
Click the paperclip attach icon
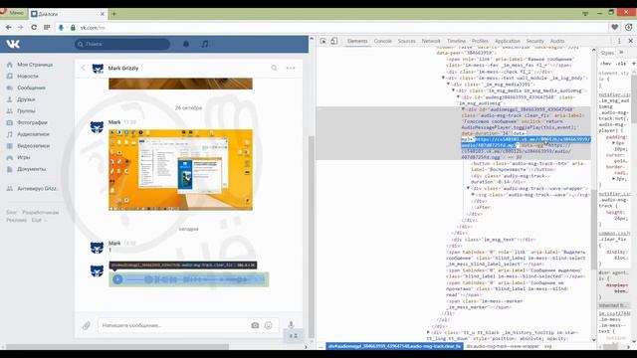[87, 325]
